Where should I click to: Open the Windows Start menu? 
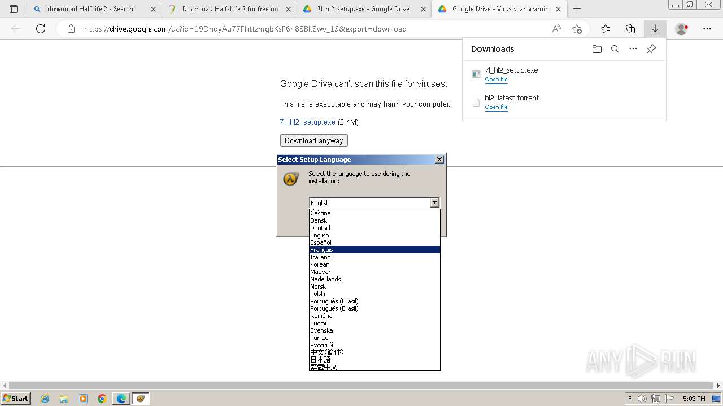pos(15,398)
